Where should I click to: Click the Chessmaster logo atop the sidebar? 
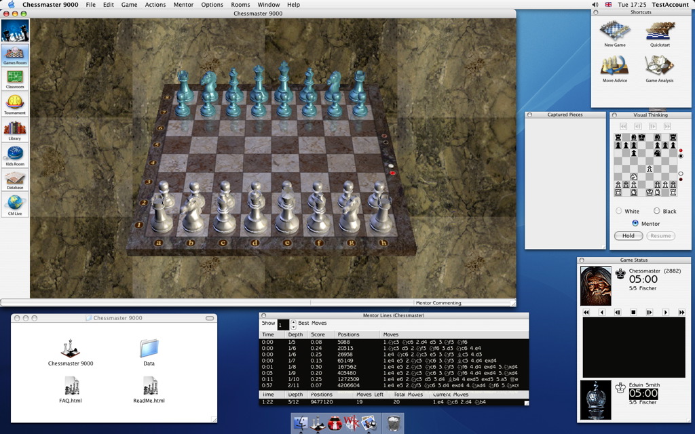point(15,31)
